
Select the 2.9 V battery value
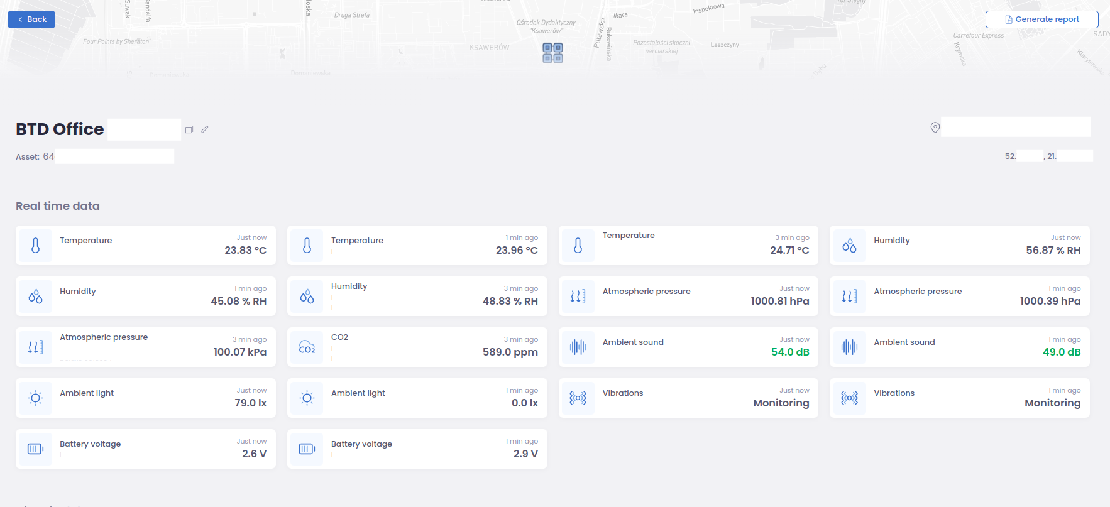coord(525,454)
